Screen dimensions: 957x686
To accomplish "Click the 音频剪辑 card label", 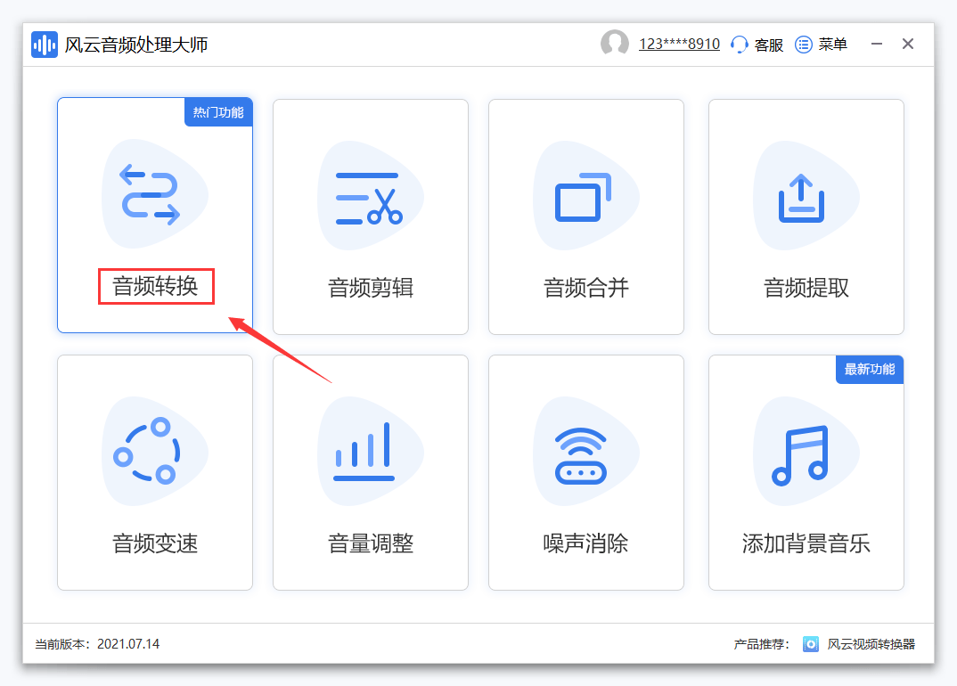I will 370,286.
